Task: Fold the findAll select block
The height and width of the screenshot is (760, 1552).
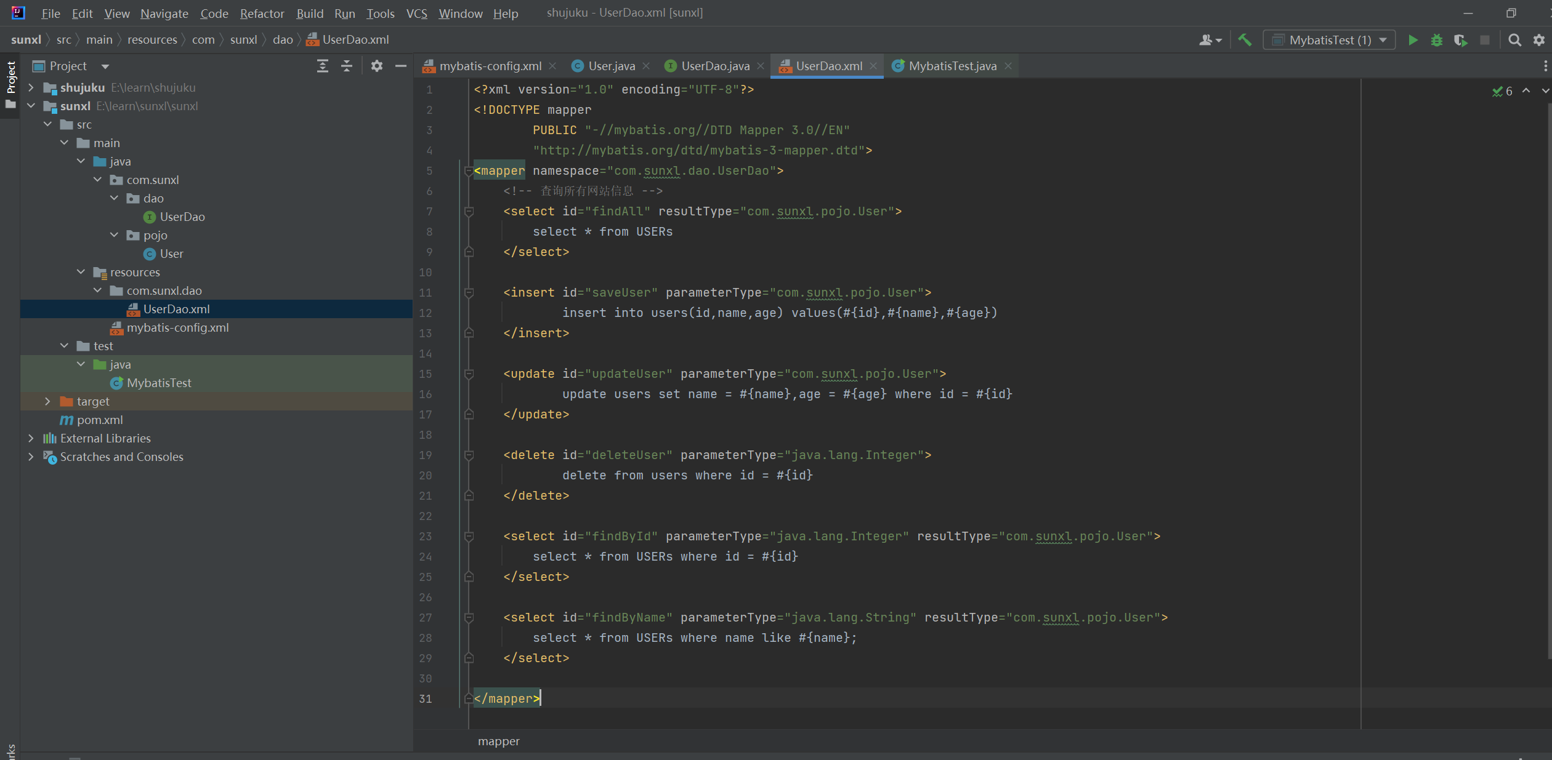Action: [469, 212]
